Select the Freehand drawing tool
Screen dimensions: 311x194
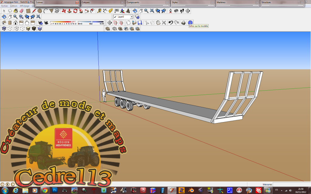tap(57, 11)
